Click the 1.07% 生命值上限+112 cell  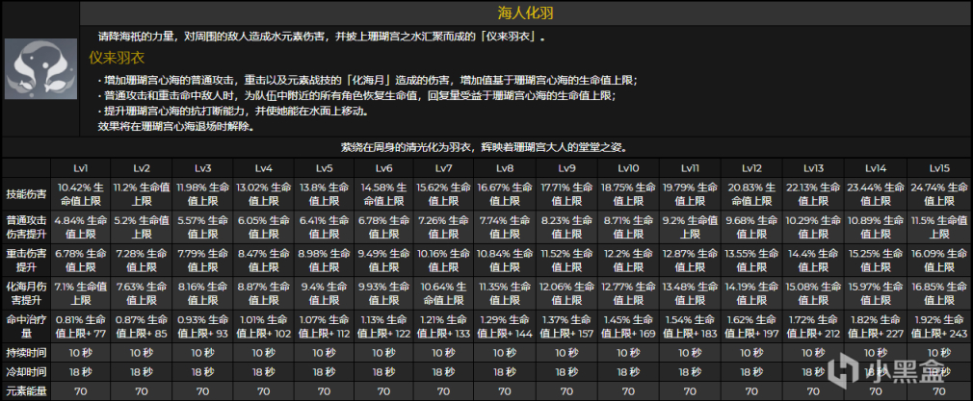tap(324, 327)
